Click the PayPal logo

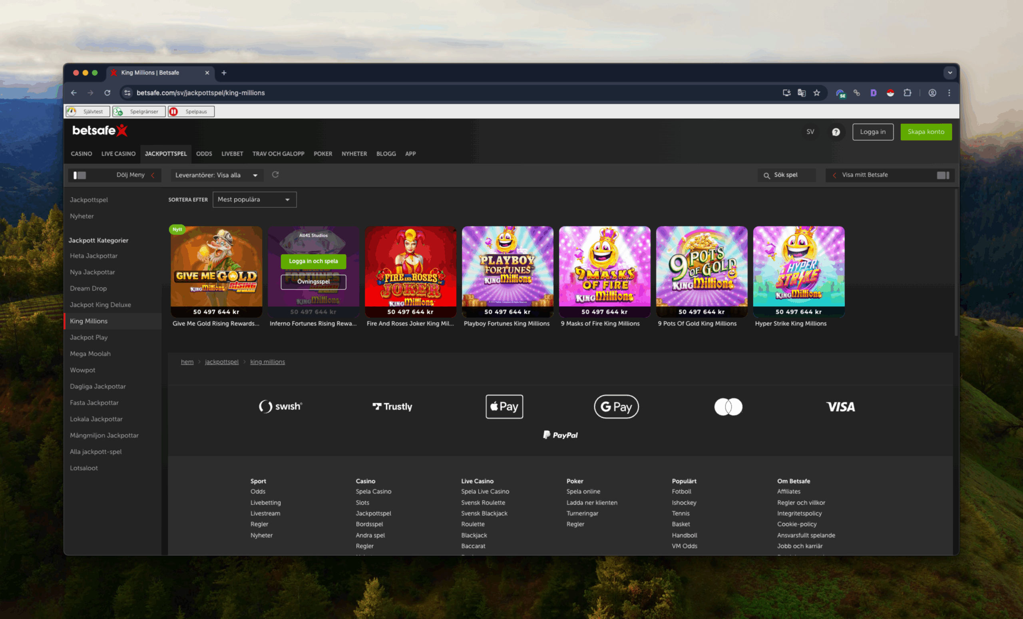click(x=561, y=435)
